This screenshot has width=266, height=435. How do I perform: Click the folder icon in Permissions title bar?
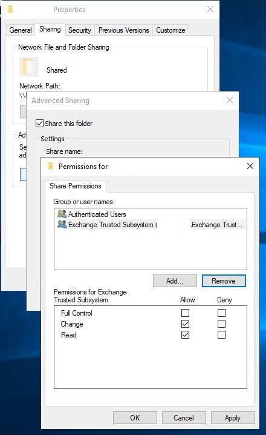pyautogui.click(x=50, y=166)
